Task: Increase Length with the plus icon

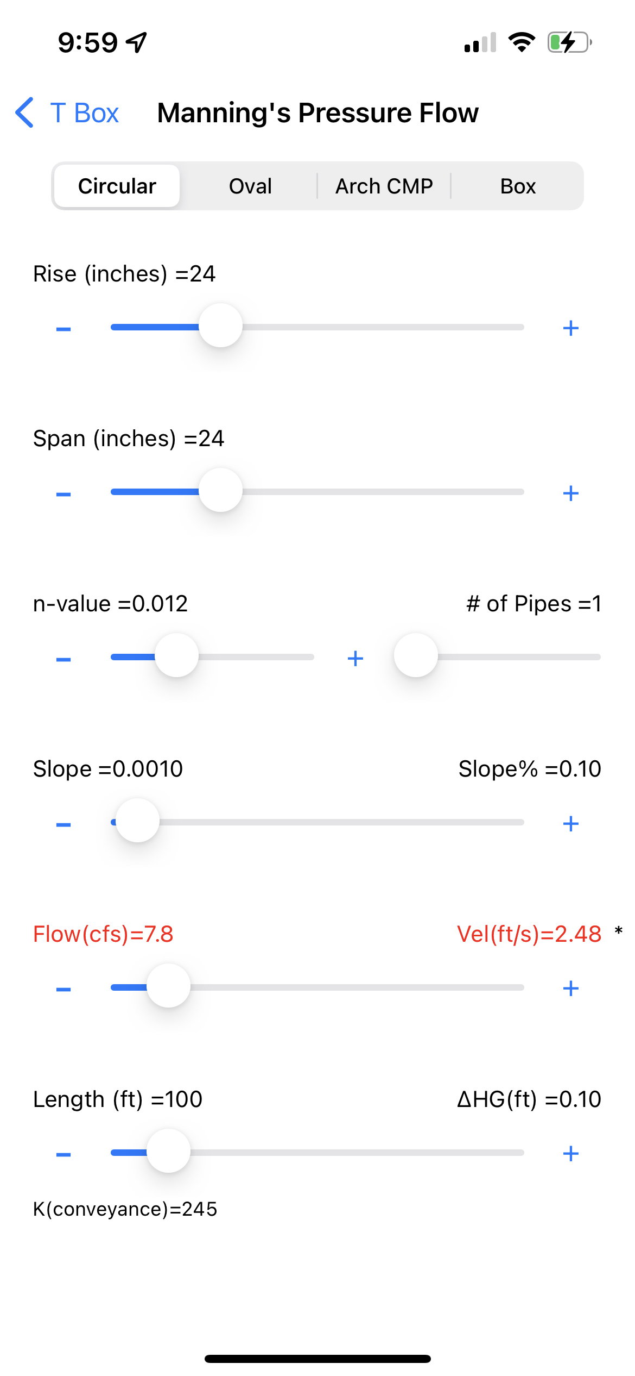Action: point(570,1154)
